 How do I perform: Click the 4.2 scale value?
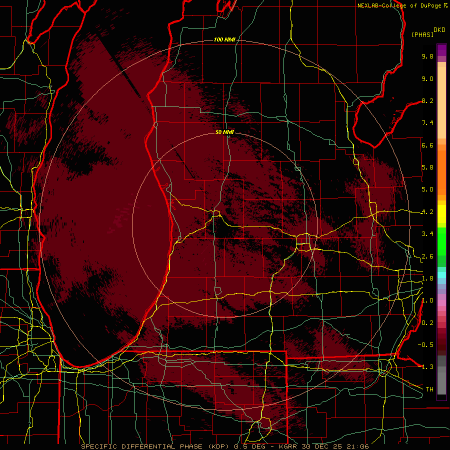click(x=427, y=212)
